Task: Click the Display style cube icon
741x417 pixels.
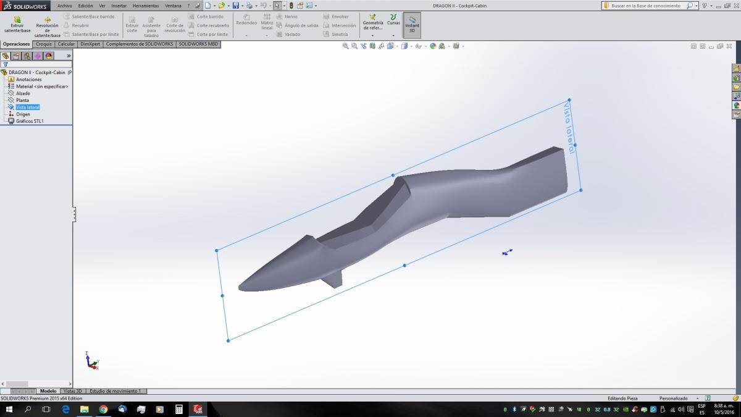Action: [x=404, y=46]
